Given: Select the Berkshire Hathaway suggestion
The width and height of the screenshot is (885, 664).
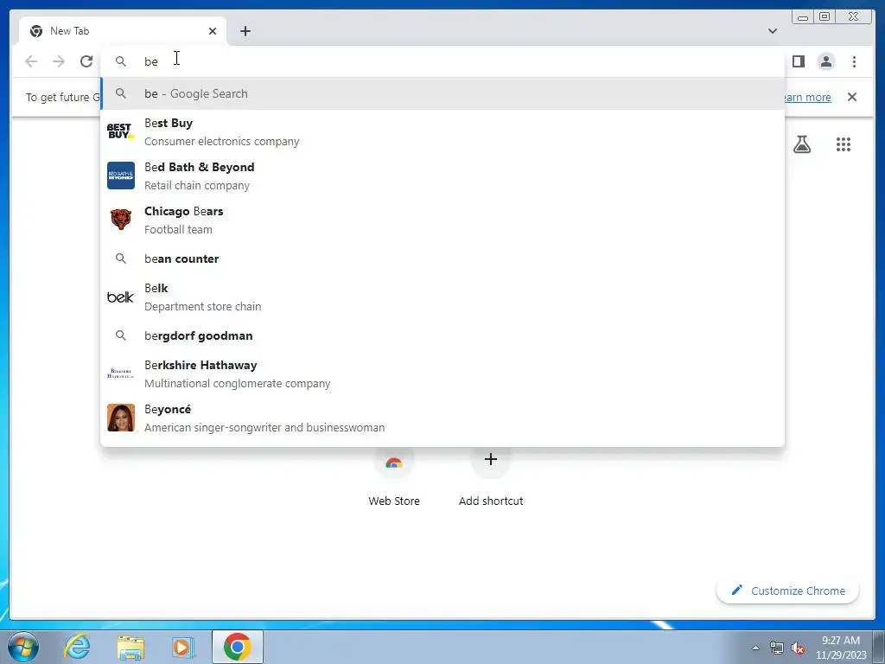Looking at the screenshot, I should click(442, 373).
